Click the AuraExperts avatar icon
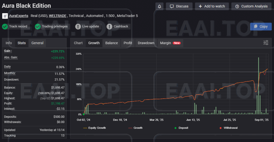Image resolution: width=274 pixels, height=142 pixels. click(x=5, y=16)
